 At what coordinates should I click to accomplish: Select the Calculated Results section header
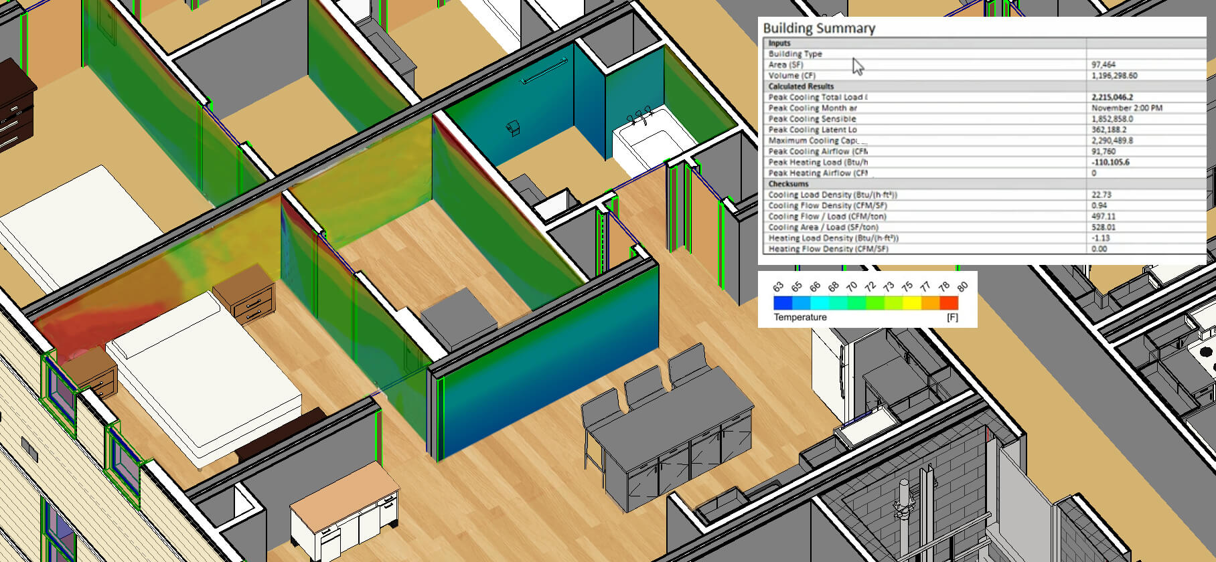[x=801, y=86]
